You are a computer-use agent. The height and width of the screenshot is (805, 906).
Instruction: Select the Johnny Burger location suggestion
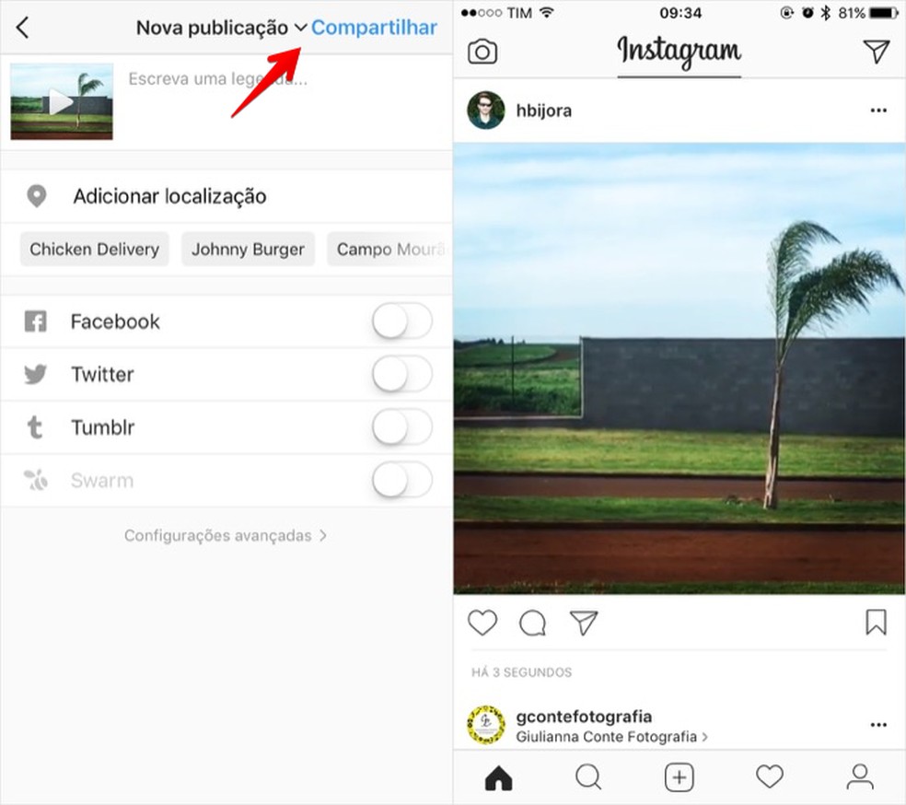pos(248,249)
